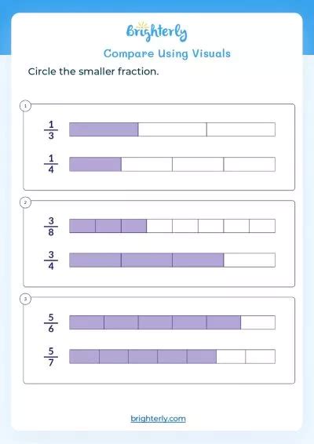Pick the fraction 5/7 label

pyautogui.click(x=51, y=357)
